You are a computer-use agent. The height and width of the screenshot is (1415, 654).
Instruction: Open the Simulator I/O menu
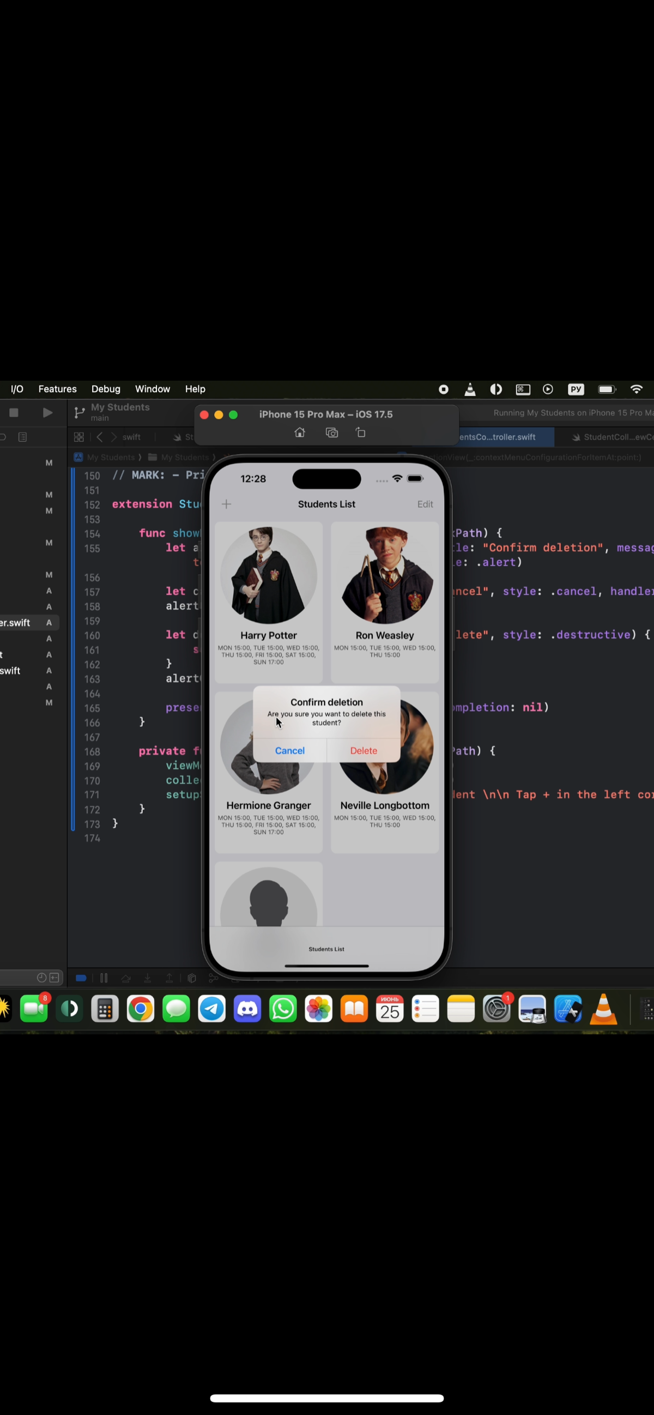coord(17,389)
